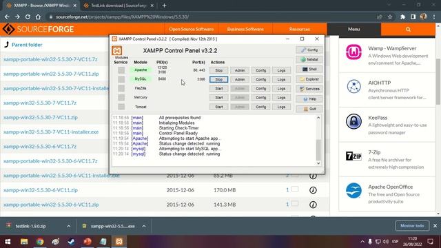Open Windows Start menu
441x248 pixels.
8,242
